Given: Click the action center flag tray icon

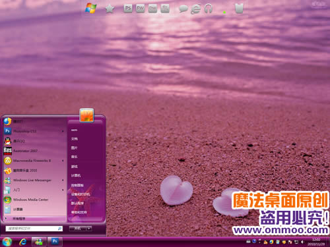Looking at the screenshot, I should click(x=290, y=242).
